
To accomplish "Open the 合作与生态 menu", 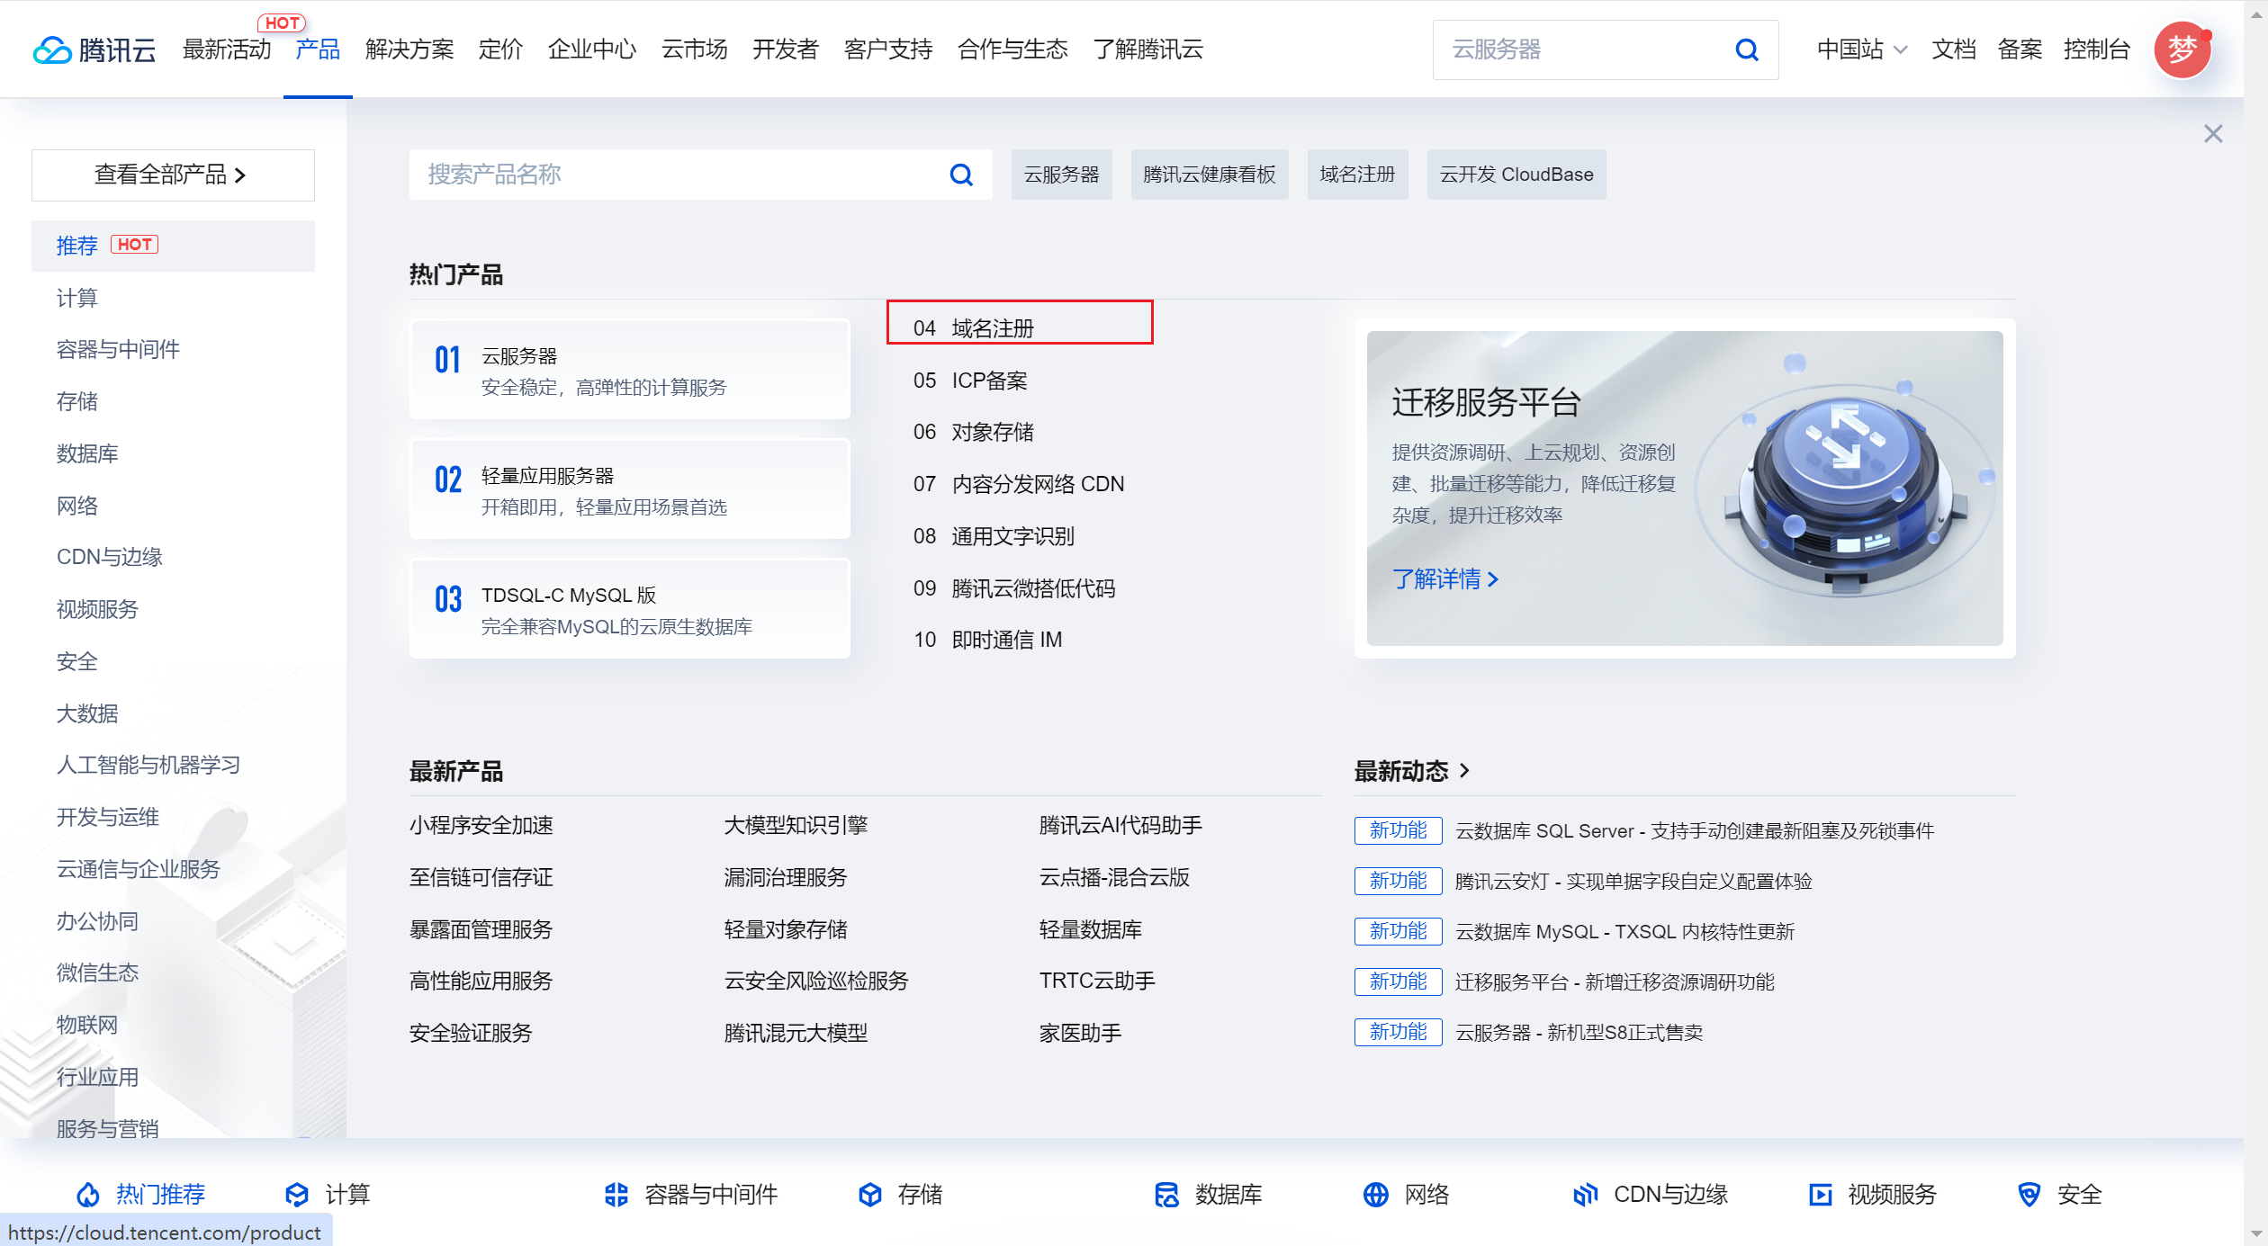I will [x=1012, y=49].
